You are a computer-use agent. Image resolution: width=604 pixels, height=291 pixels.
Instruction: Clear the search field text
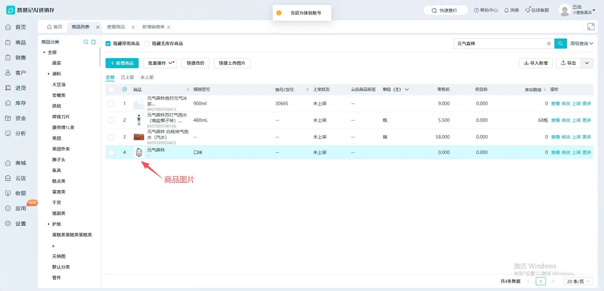[x=549, y=44]
